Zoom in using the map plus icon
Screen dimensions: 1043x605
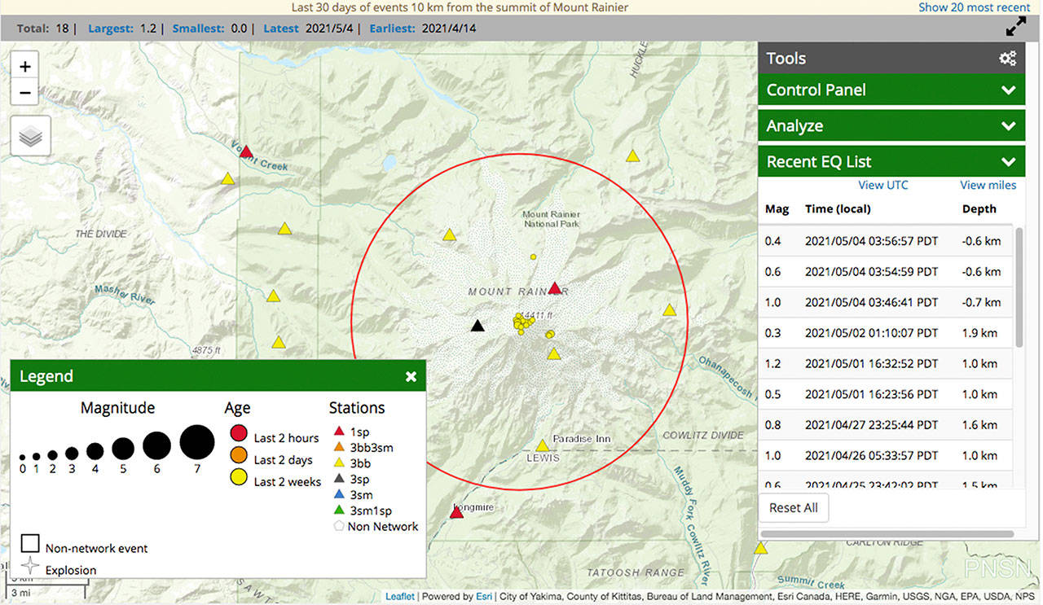coord(24,66)
